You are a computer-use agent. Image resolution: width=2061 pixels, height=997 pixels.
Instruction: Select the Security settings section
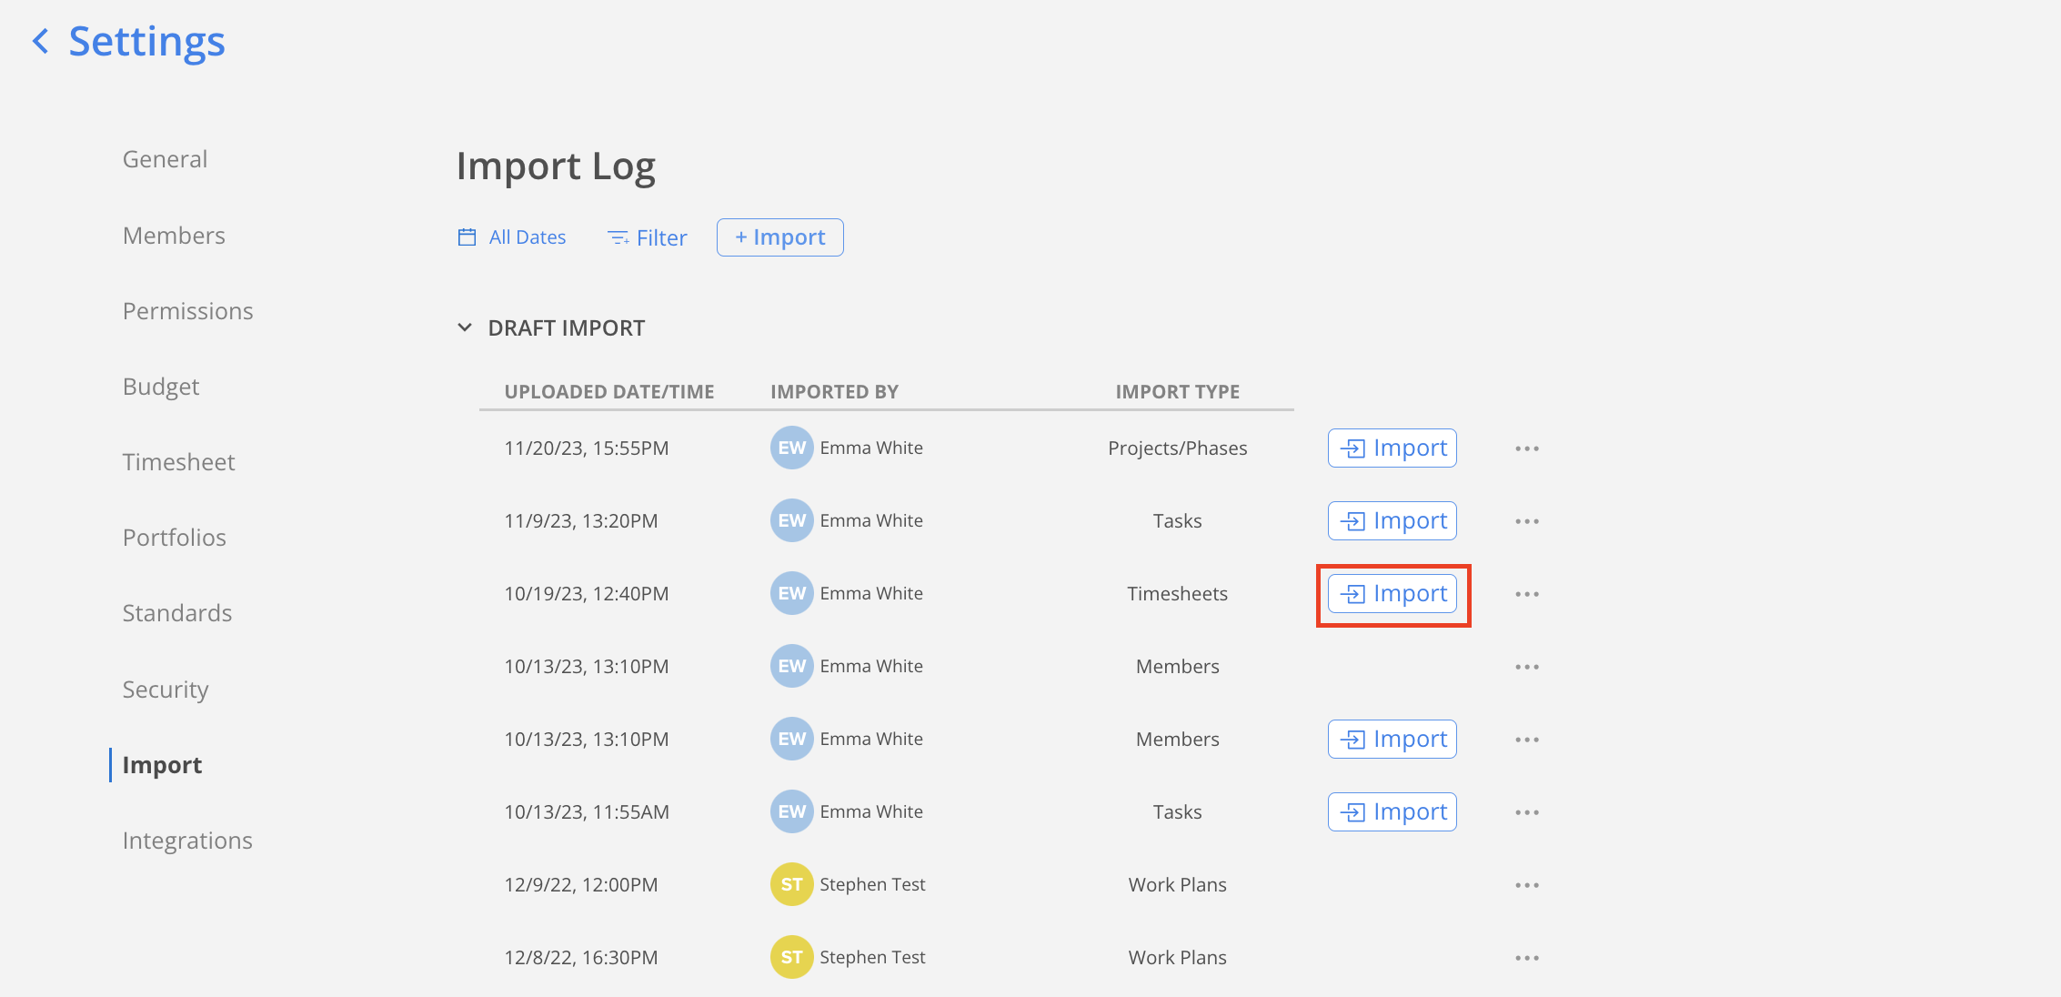click(166, 690)
